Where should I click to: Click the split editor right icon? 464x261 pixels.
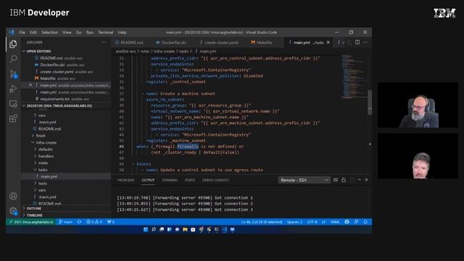pos(357,42)
